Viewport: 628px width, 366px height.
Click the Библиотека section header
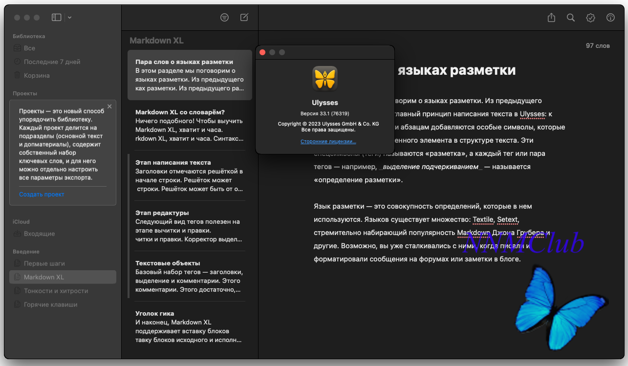(x=29, y=36)
